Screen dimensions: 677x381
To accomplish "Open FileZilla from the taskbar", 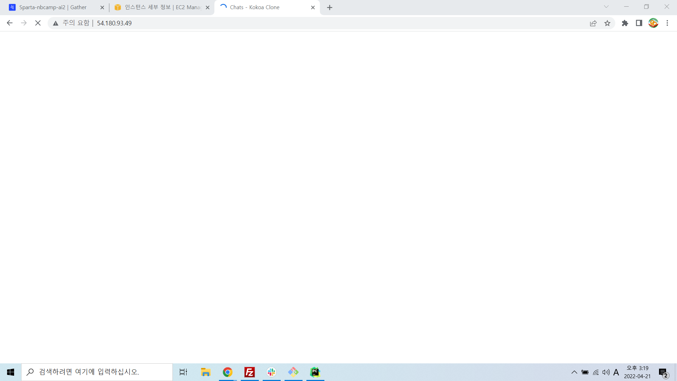I will 250,372.
